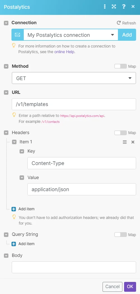Click the purple OK button
The image size is (140, 294).
pos(130,286)
